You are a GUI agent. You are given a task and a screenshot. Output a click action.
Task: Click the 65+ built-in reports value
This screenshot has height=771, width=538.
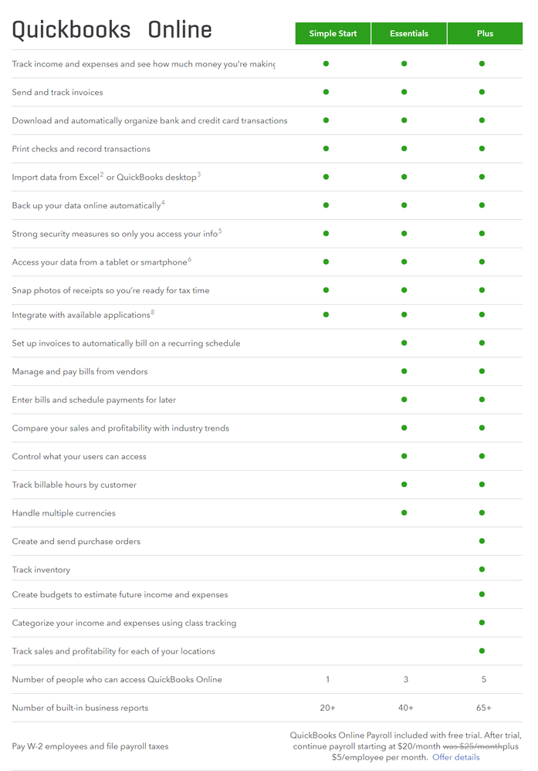483,708
